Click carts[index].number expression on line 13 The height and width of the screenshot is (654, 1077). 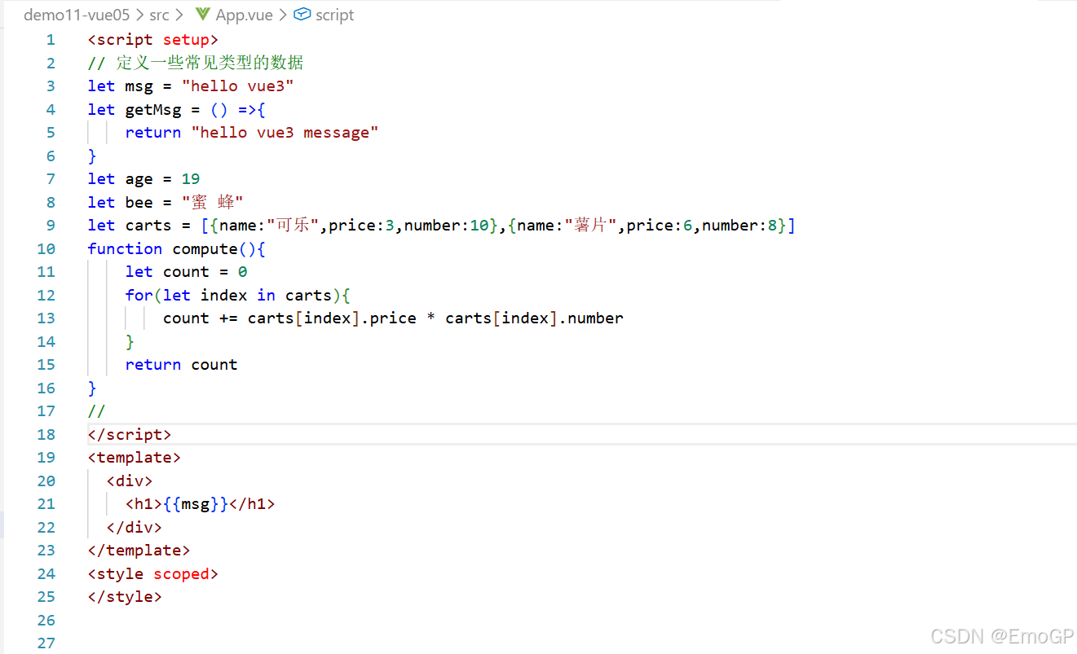pos(534,318)
